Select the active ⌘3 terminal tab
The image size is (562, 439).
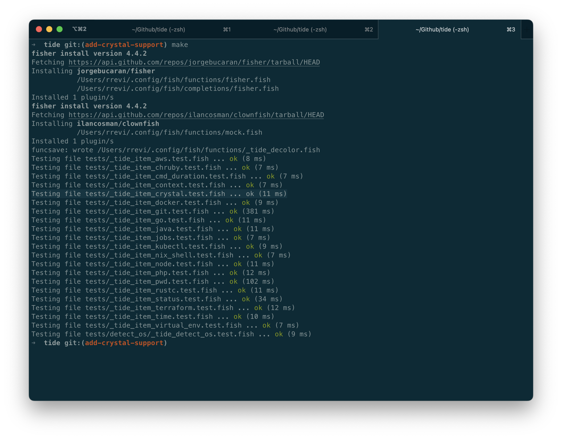pyautogui.click(x=442, y=30)
